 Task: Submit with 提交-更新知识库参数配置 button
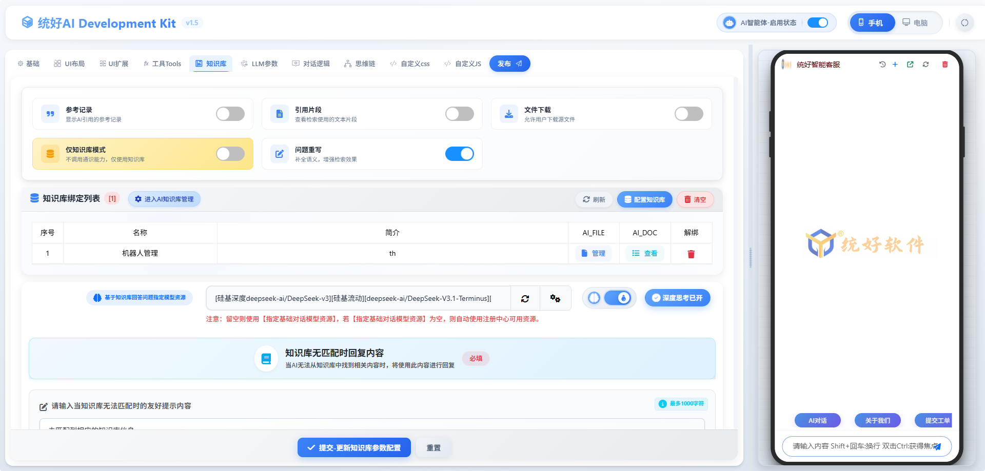(354, 447)
